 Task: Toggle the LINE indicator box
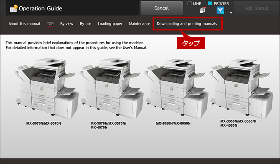(x=189, y=3)
